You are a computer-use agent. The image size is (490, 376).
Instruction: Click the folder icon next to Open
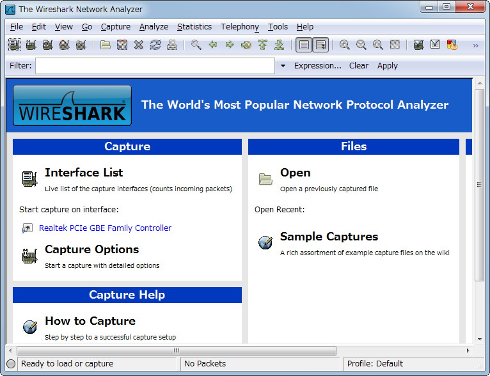(x=265, y=179)
